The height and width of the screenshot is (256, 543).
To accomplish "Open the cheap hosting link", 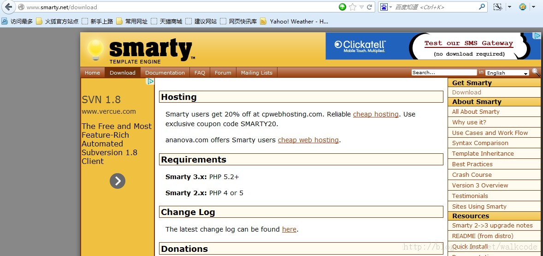I will pyautogui.click(x=376, y=114).
